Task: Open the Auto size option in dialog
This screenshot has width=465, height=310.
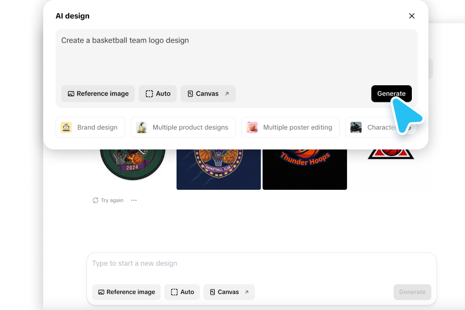Action: click(158, 94)
